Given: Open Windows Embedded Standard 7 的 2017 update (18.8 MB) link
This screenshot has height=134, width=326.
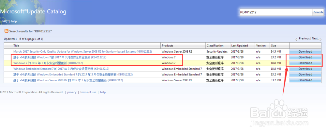Looking at the screenshot, I should 61,69.
